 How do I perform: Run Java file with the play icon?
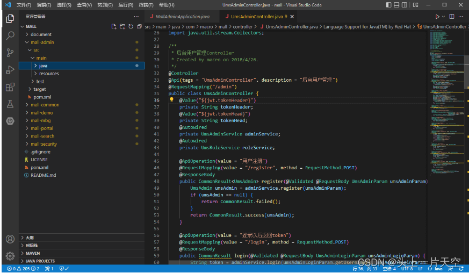(437, 17)
